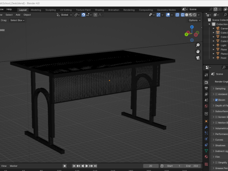Open the Texture properties checker tab
The width and height of the screenshot is (228, 171).
pyautogui.click(x=206, y=164)
